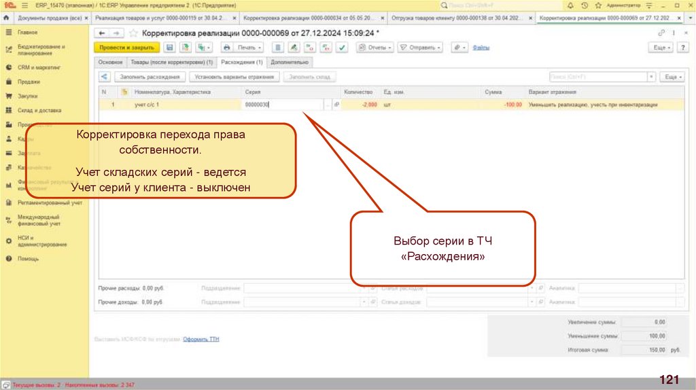The image size is (696, 390).
Task: Open the Продажи section in sidebar
Action: click(x=28, y=82)
